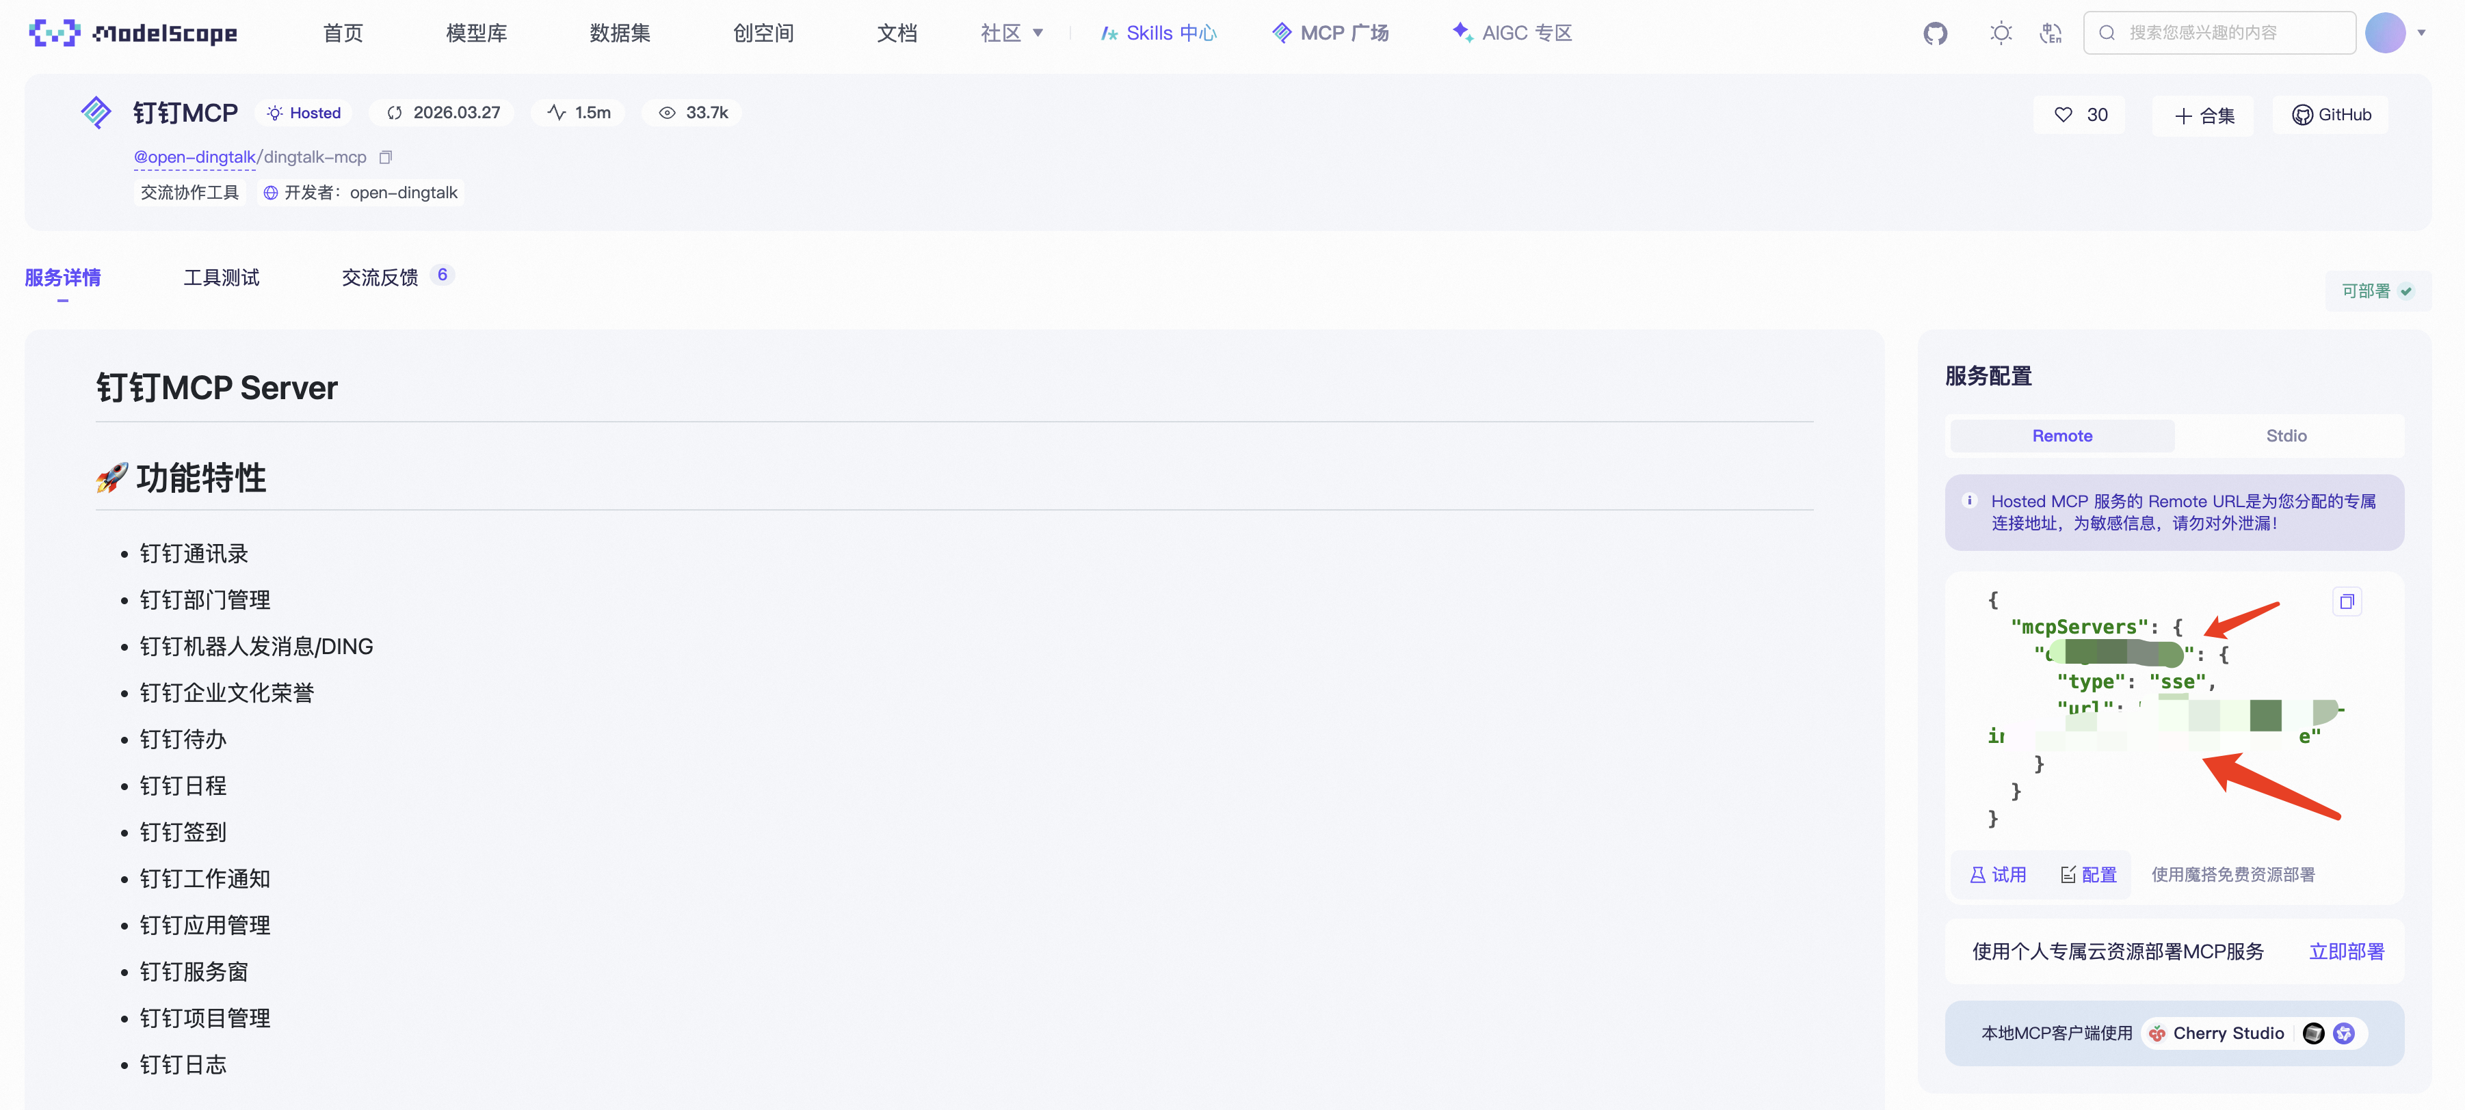Select the Remote config mode

point(2061,436)
